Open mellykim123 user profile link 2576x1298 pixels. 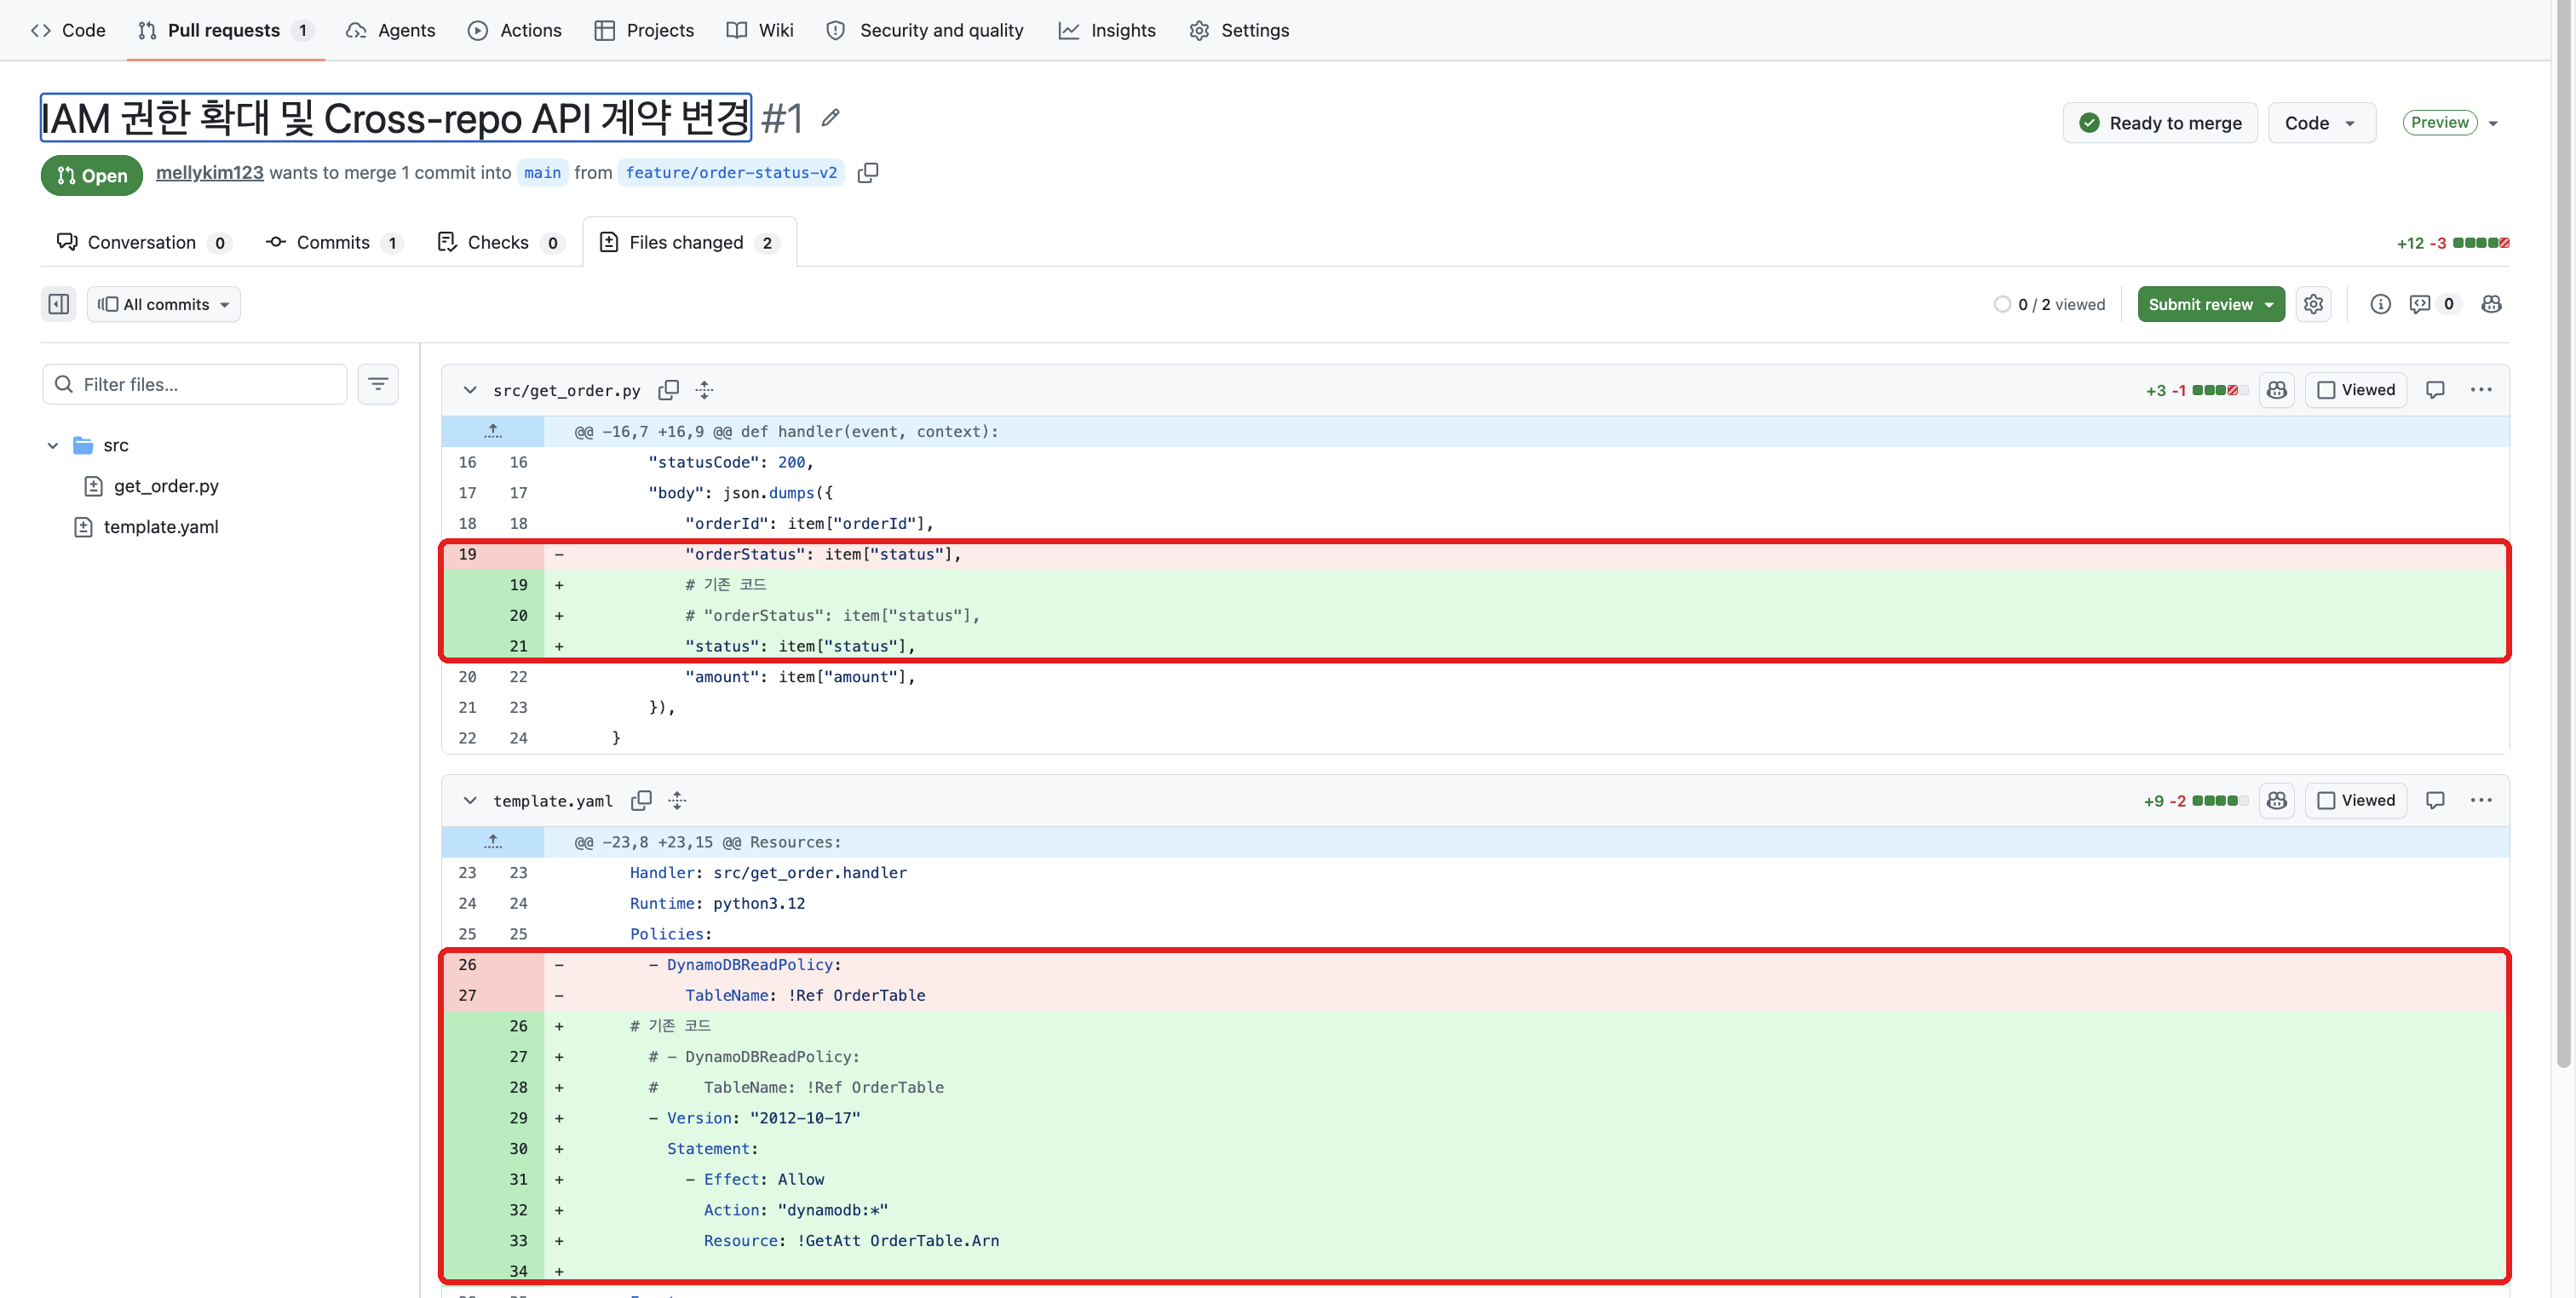click(x=210, y=173)
